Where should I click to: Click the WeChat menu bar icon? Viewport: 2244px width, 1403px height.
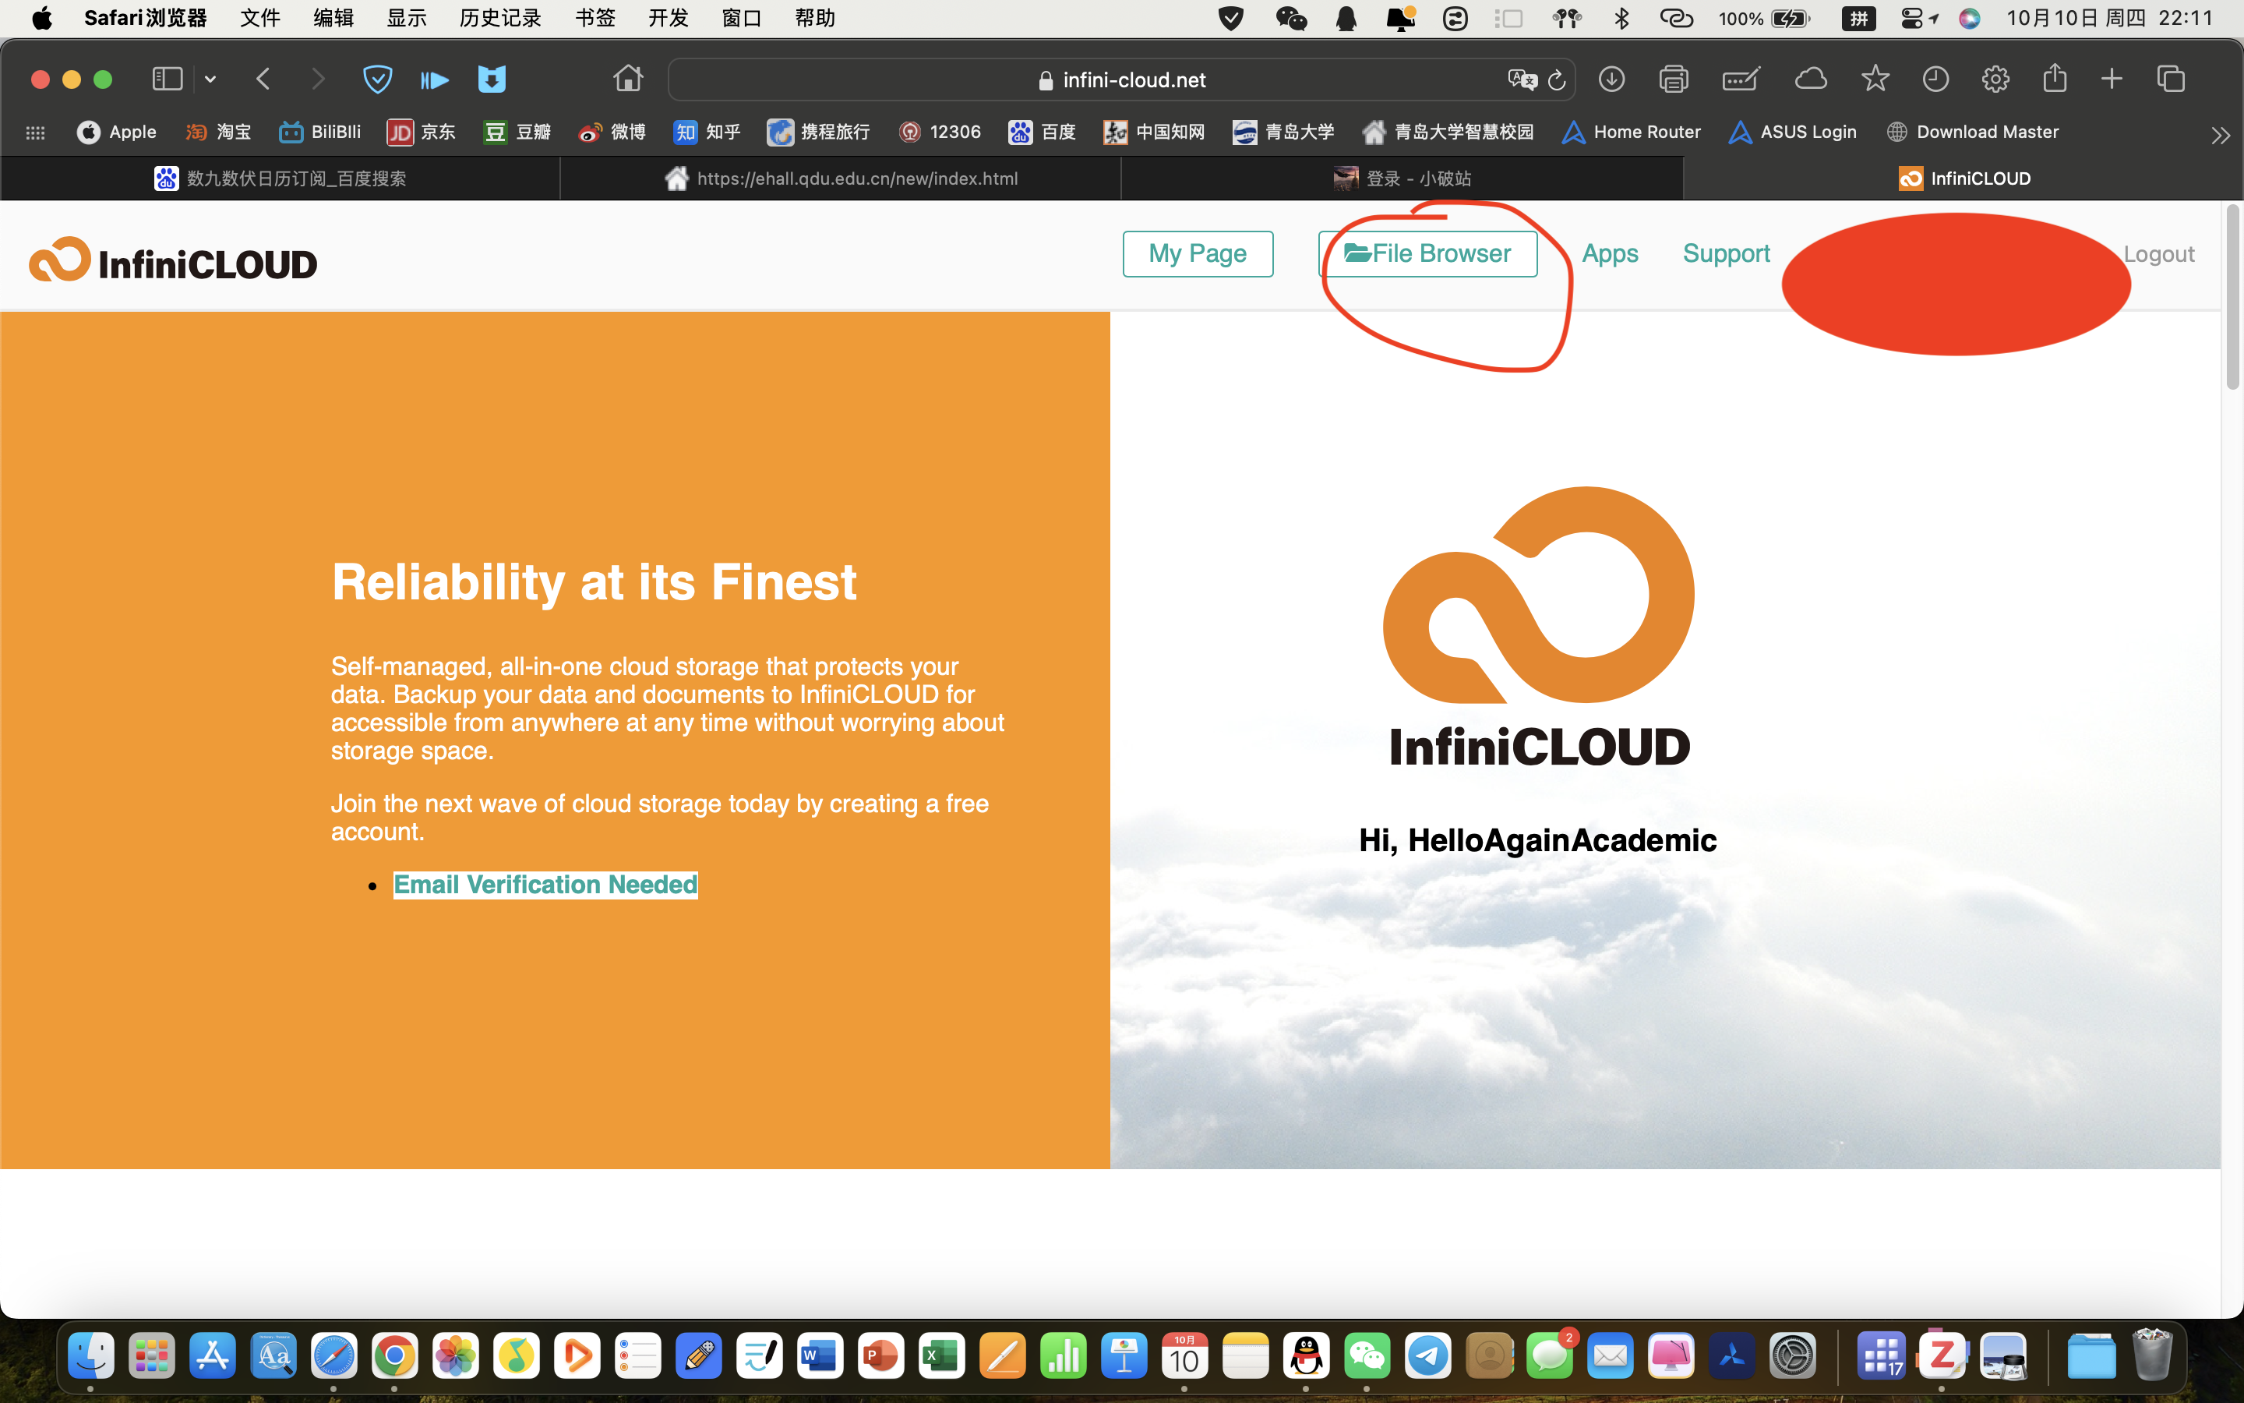(x=1291, y=18)
